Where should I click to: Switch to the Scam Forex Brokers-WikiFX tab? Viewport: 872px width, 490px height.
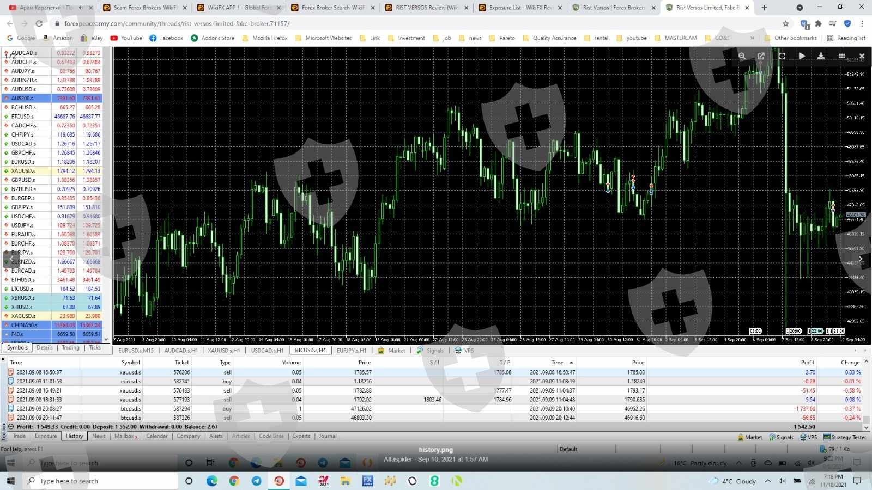click(144, 8)
